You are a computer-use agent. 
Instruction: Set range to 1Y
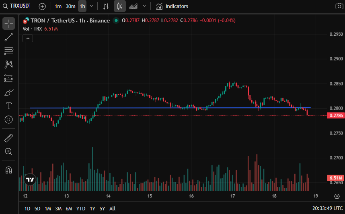pos(92,208)
